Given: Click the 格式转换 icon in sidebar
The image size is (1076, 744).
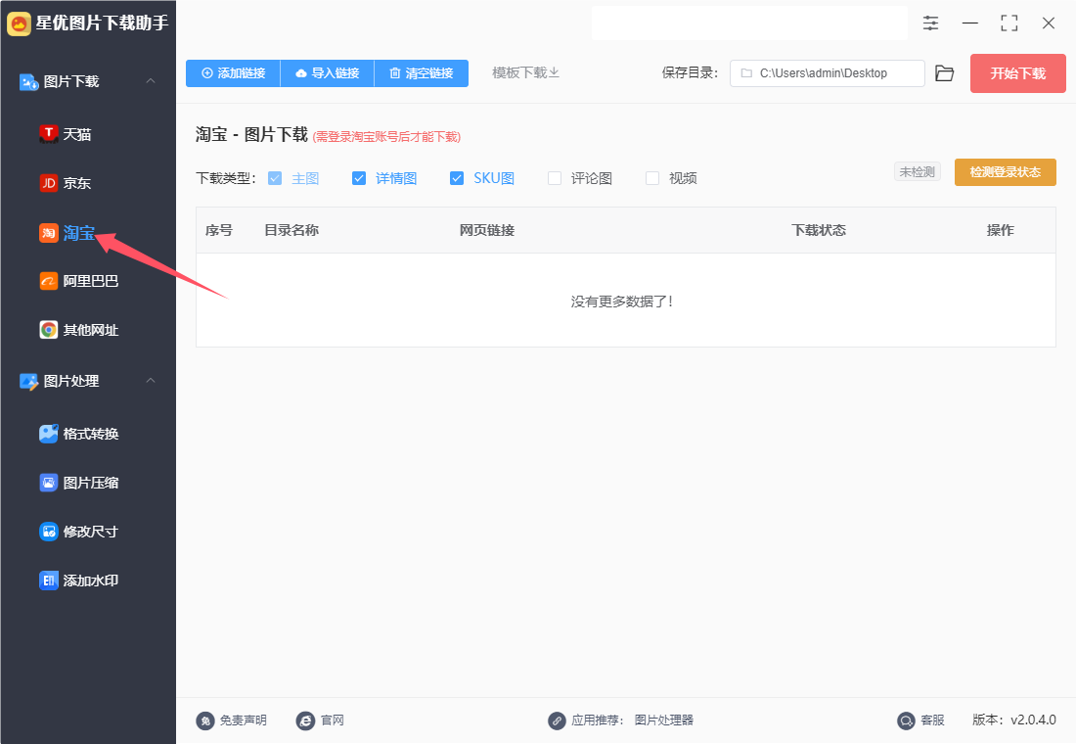Looking at the screenshot, I should [x=48, y=434].
